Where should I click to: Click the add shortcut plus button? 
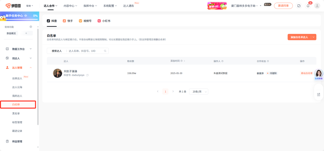point(26,33)
